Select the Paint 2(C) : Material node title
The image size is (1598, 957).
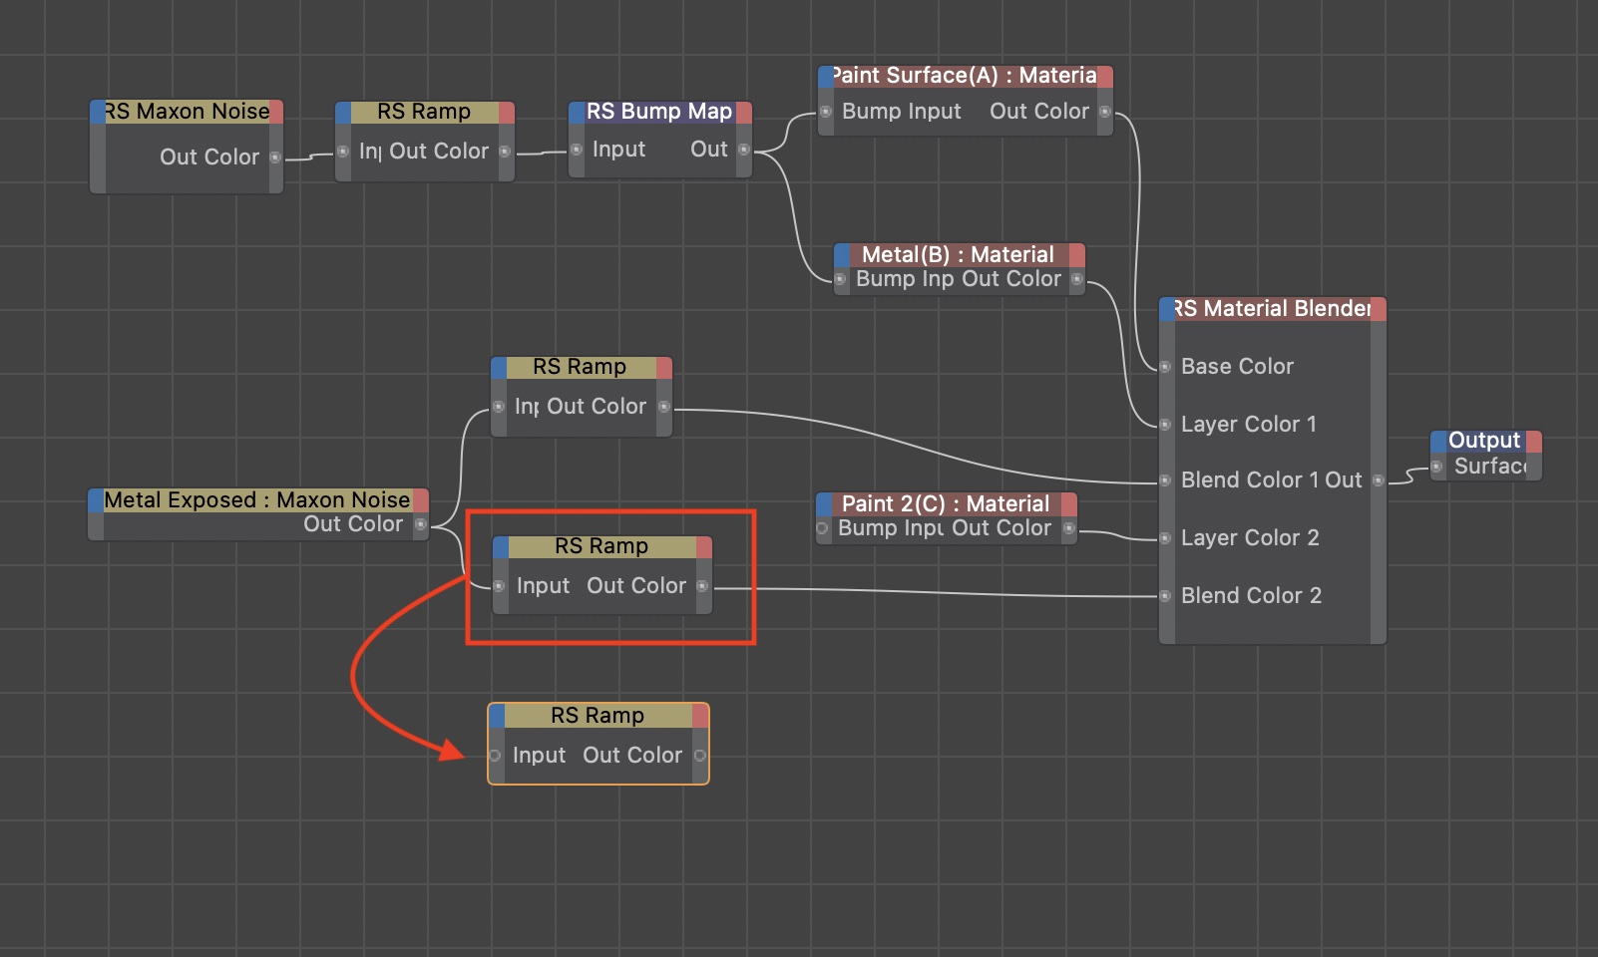point(945,504)
